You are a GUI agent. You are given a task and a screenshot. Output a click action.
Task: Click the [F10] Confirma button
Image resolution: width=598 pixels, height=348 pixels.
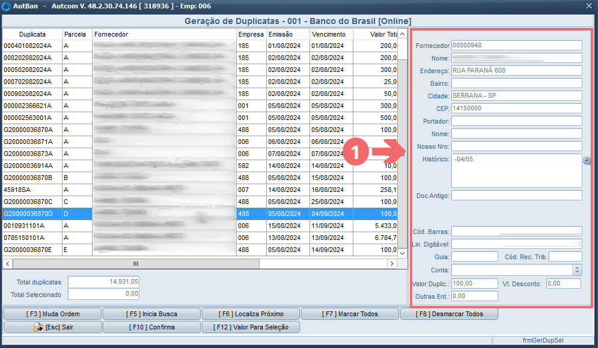pos(152,327)
